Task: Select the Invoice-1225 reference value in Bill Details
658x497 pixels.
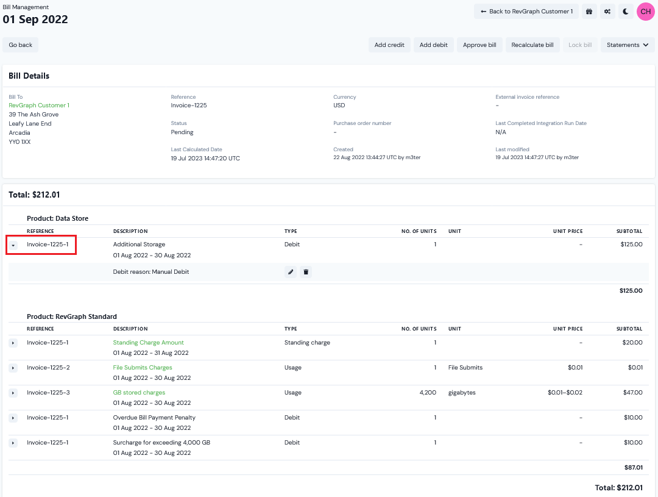Action: point(189,105)
